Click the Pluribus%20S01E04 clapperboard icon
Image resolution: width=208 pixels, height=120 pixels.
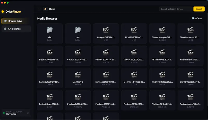coord(78,97)
